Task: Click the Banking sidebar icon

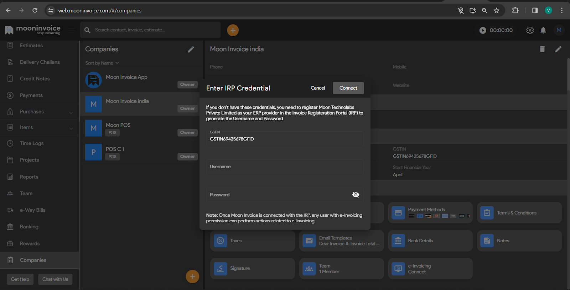Action: pyautogui.click(x=10, y=227)
